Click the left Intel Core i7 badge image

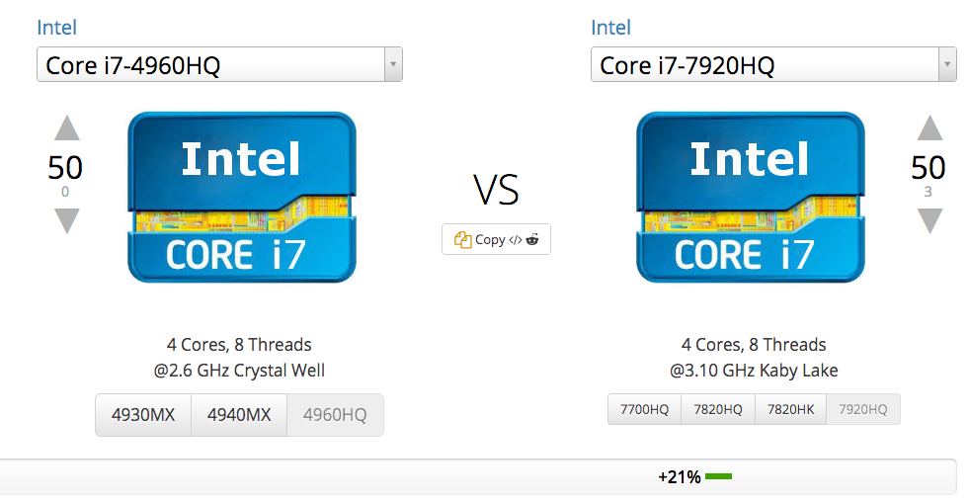(242, 197)
